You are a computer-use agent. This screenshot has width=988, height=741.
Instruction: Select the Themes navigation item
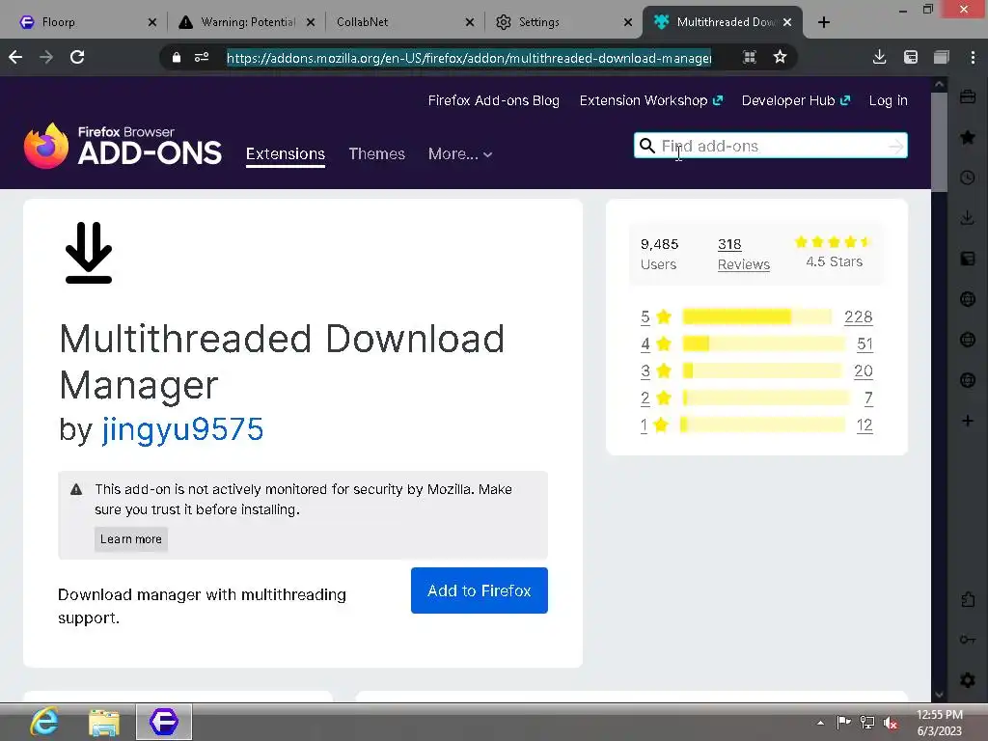pyautogui.click(x=377, y=153)
